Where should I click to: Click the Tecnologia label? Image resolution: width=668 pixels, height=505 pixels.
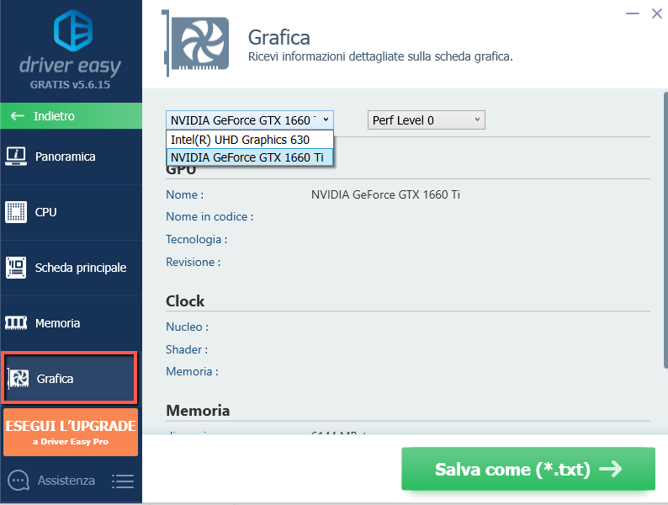pyautogui.click(x=196, y=240)
